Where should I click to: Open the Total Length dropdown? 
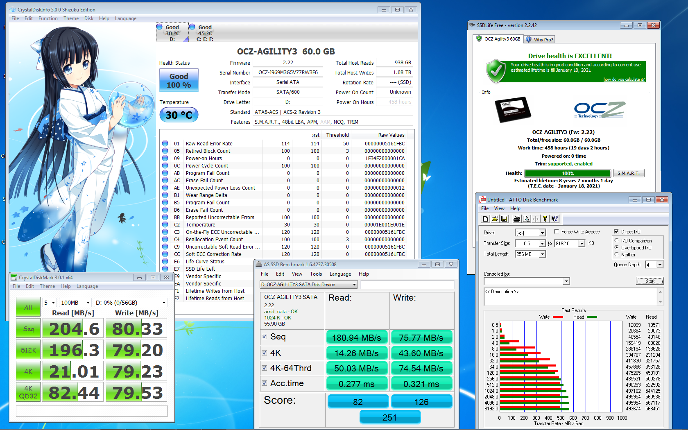pyautogui.click(x=542, y=254)
